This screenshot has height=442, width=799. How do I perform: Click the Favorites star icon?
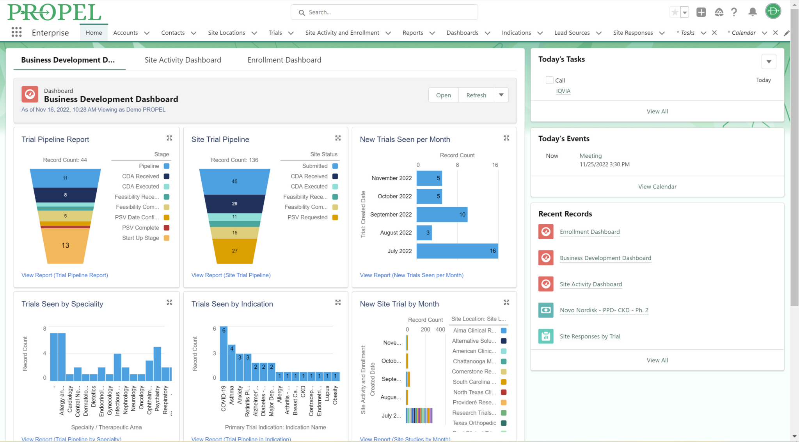click(x=675, y=12)
